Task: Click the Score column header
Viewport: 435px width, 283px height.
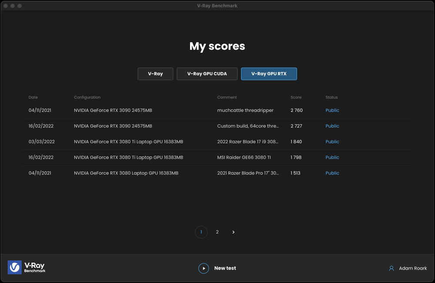Action: tap(296, 97)
